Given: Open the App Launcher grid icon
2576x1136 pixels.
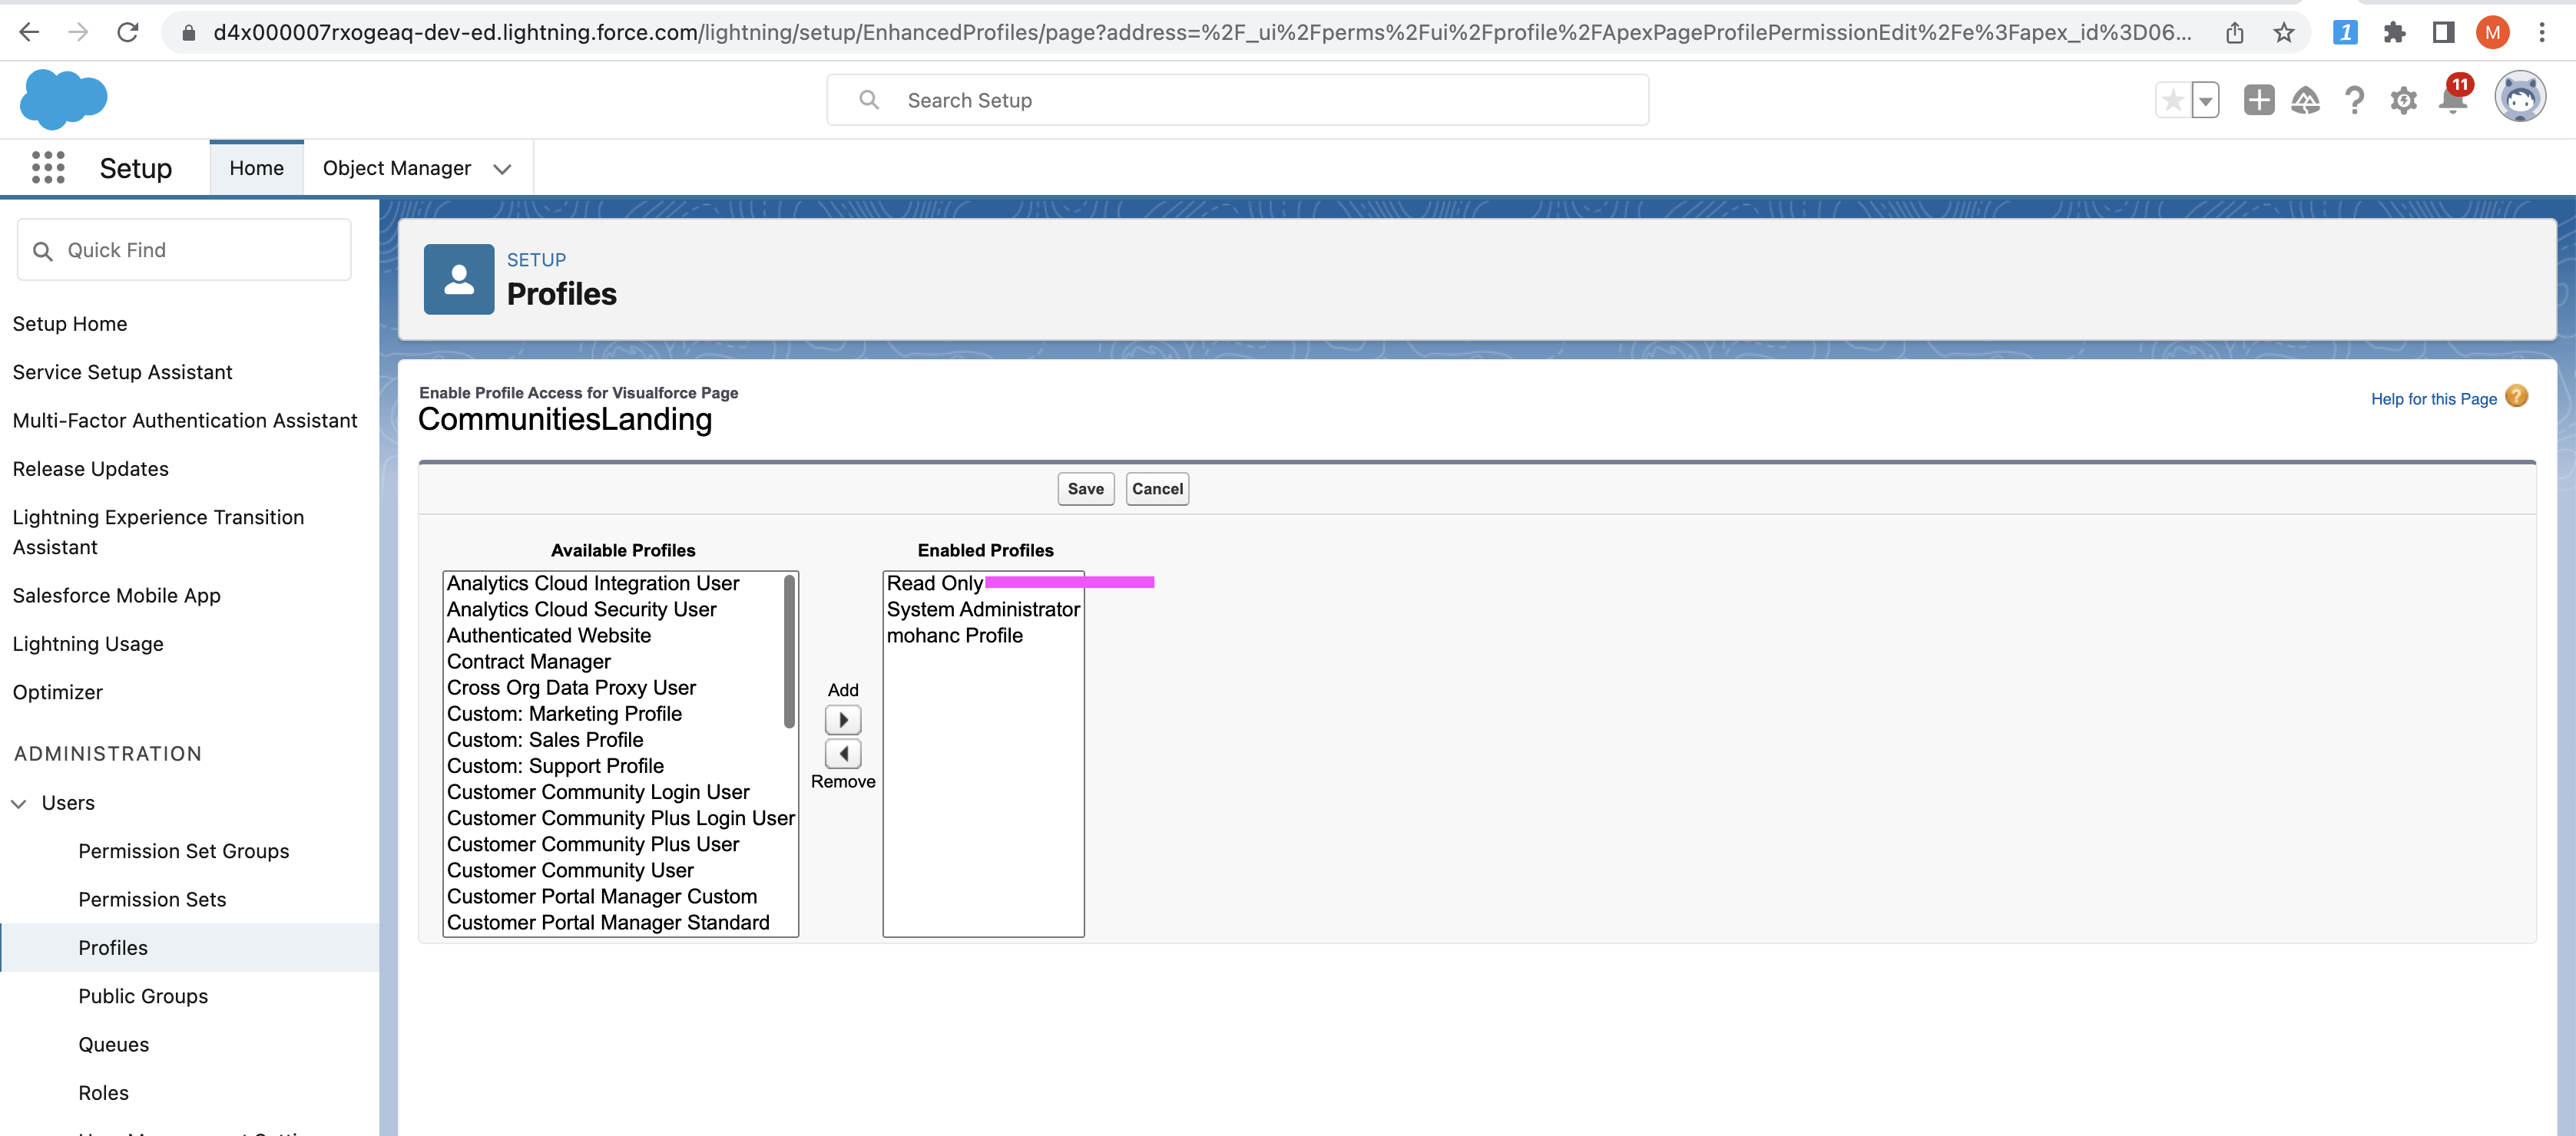Looking at the screenshot, I should (x=48, y=168).
